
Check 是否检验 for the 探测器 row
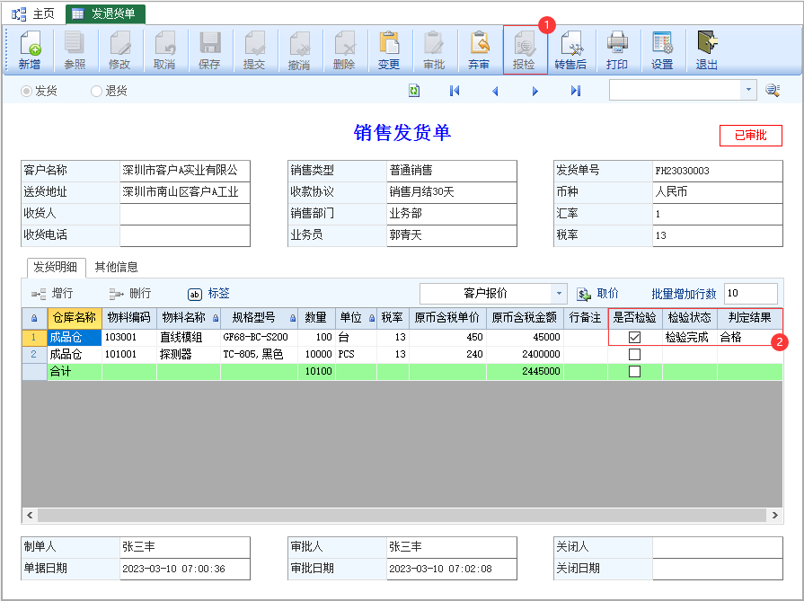(635, 355)
